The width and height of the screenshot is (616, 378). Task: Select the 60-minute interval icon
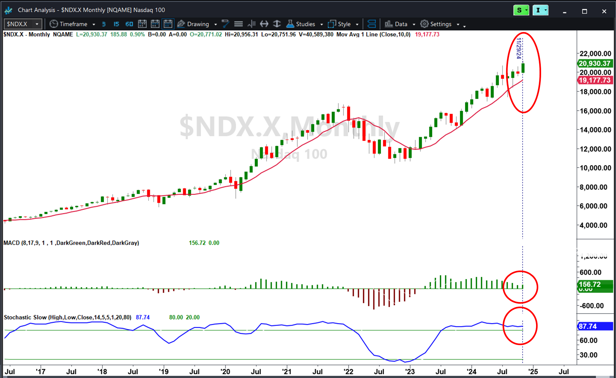(x=129, y=24)
